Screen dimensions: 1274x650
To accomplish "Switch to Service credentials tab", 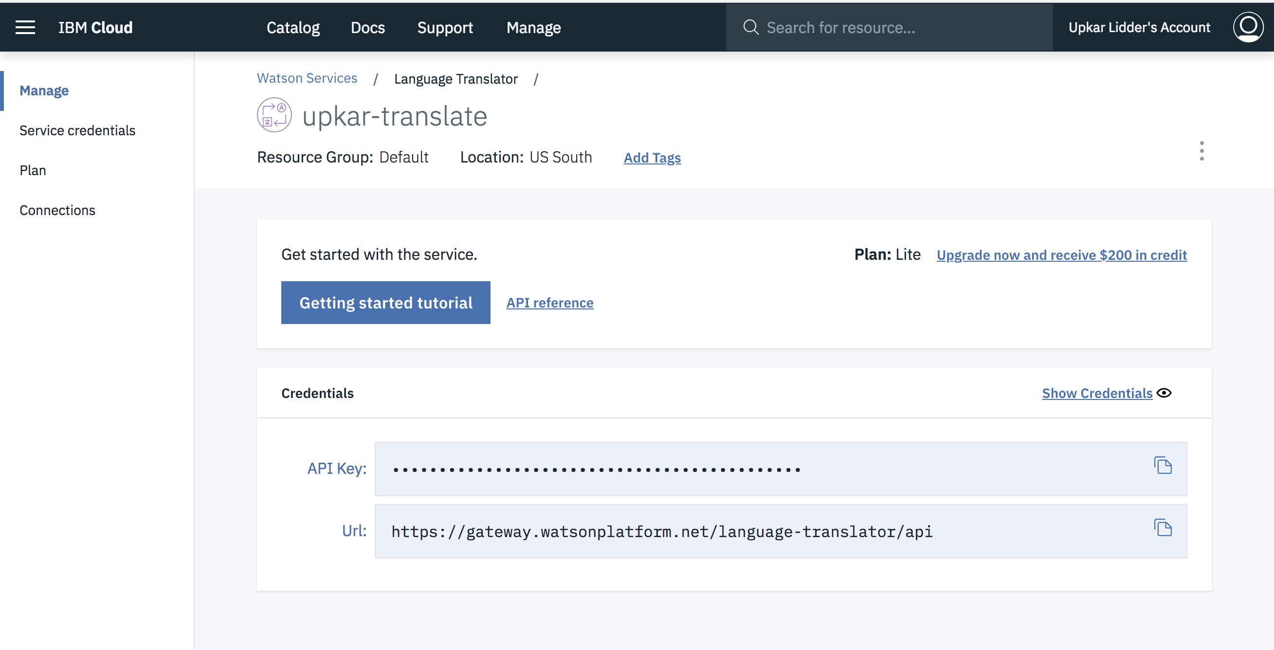I will (77, 130).
